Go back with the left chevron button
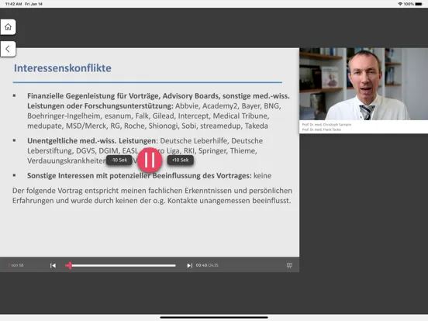 8,49
